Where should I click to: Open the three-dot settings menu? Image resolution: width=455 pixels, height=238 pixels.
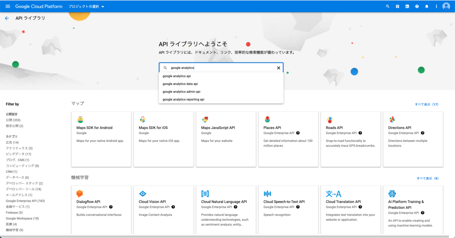click(x=436, y=6)
